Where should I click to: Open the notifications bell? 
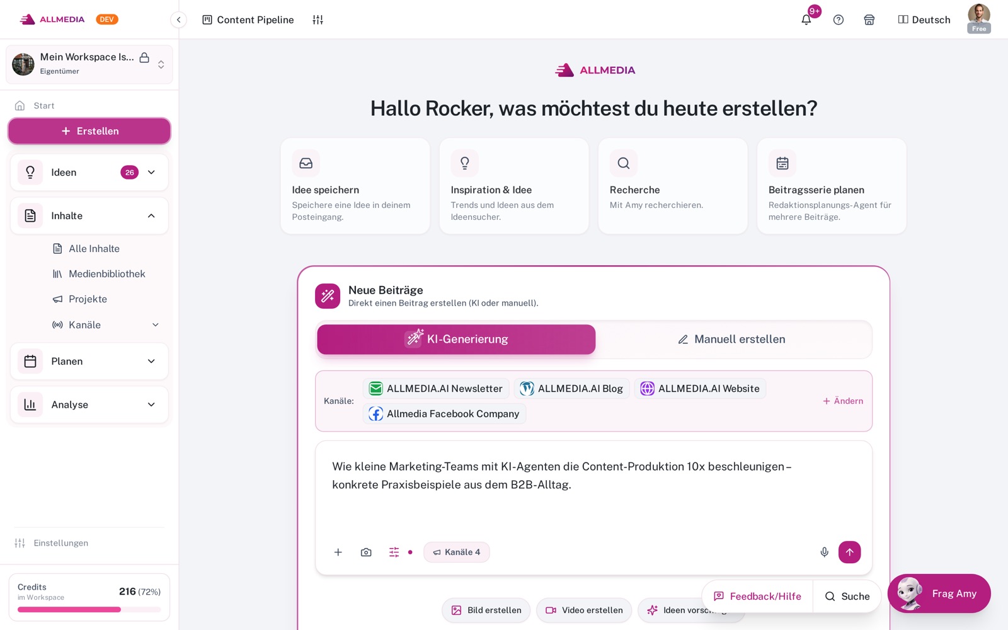coord(806,20)
